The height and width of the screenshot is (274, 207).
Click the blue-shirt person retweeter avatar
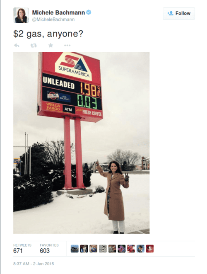(94, 248)
